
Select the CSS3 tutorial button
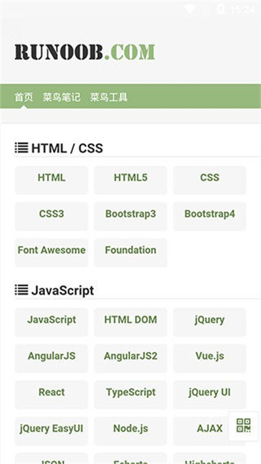[x=52, y=216]
